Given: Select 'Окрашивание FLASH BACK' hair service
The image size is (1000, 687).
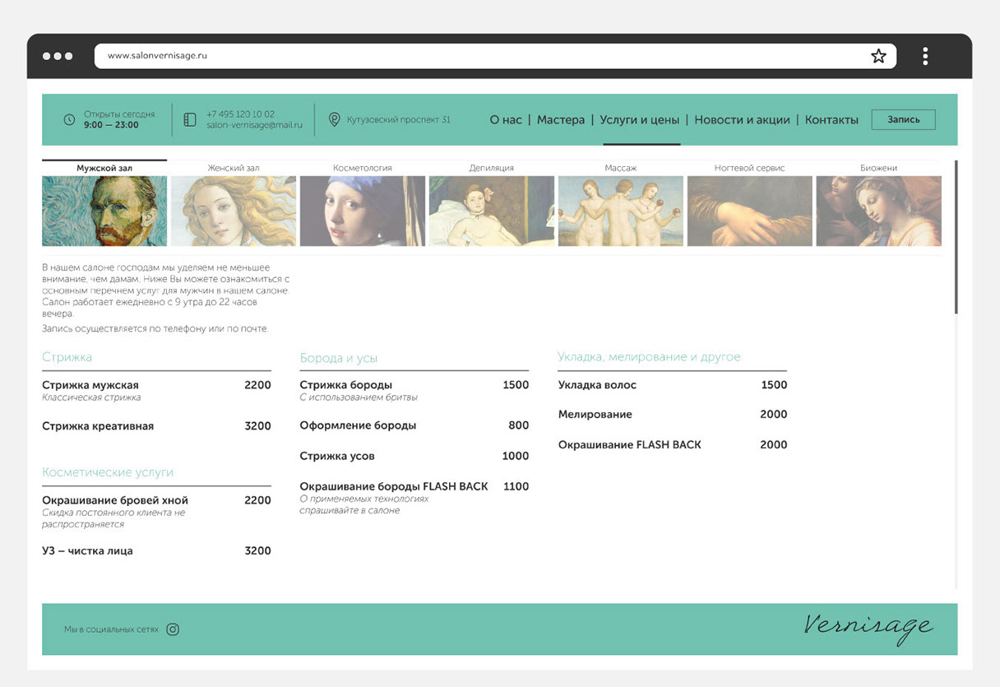Looking at the screenshot, I should point(673,444).
